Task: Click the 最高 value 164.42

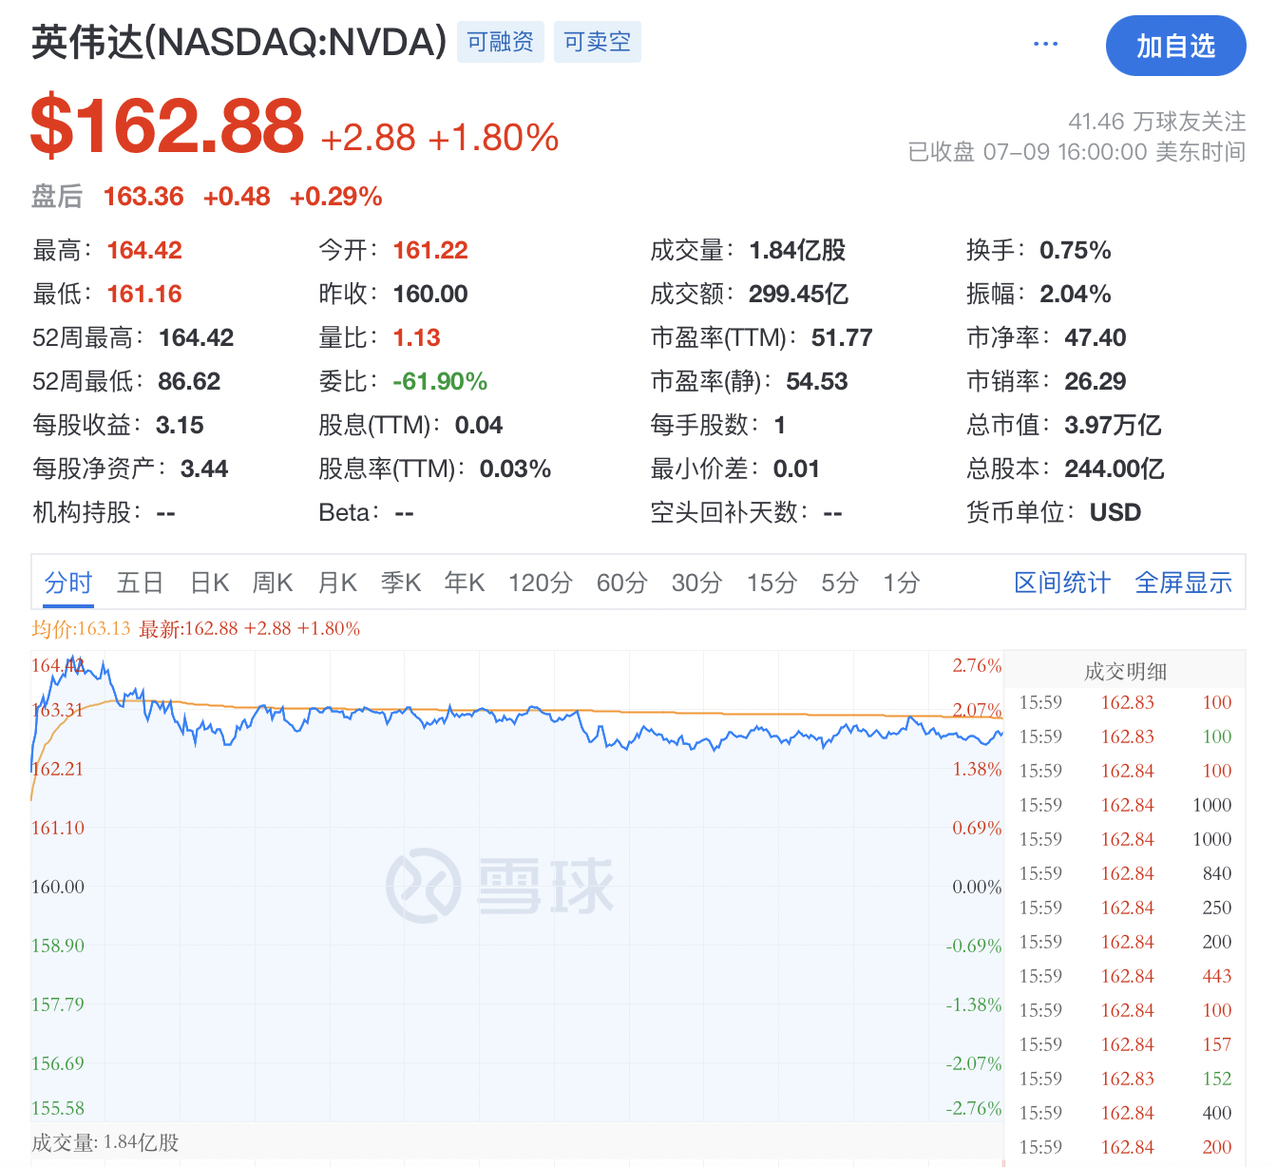Action: point(144,250)
